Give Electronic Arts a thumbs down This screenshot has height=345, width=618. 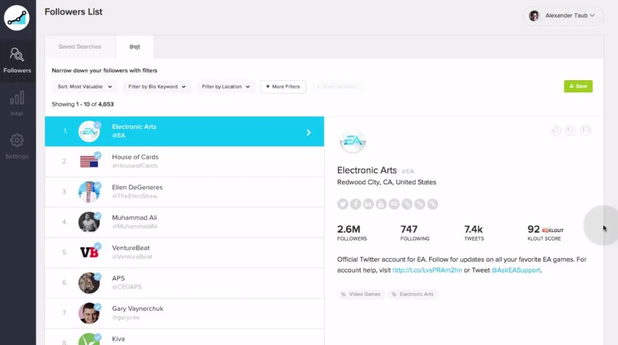click(x=570, y=130)
